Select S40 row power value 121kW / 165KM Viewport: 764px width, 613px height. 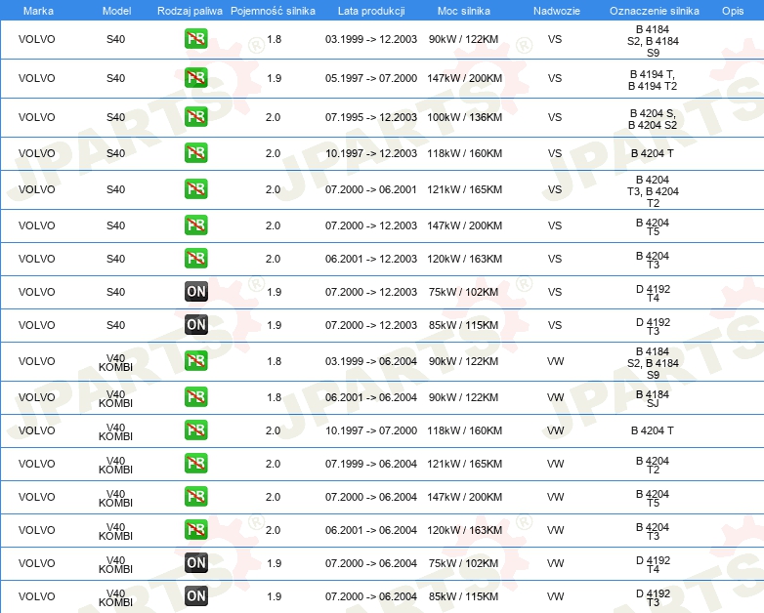465,189
